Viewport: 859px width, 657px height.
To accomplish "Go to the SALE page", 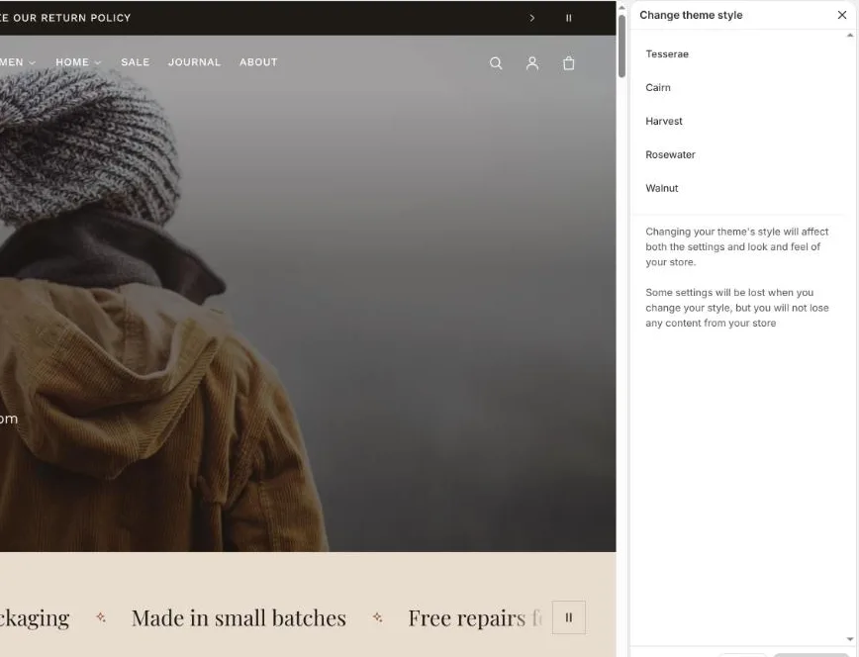I will click(136, 62).
